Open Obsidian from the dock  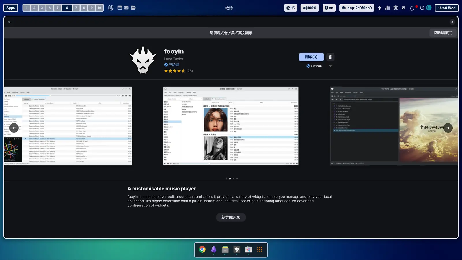(214, 249)
